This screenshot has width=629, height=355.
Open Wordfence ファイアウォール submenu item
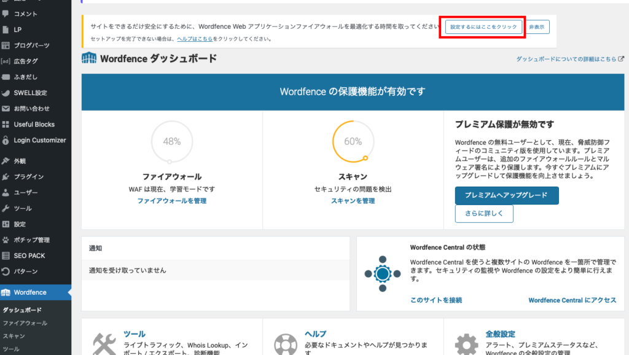[x=25, y=323]
